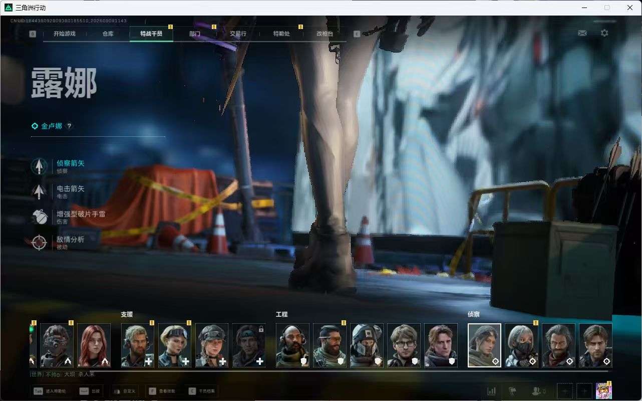Click the flag icon in bottom bar
Screen dimensions: 642x401
(512, 391)
